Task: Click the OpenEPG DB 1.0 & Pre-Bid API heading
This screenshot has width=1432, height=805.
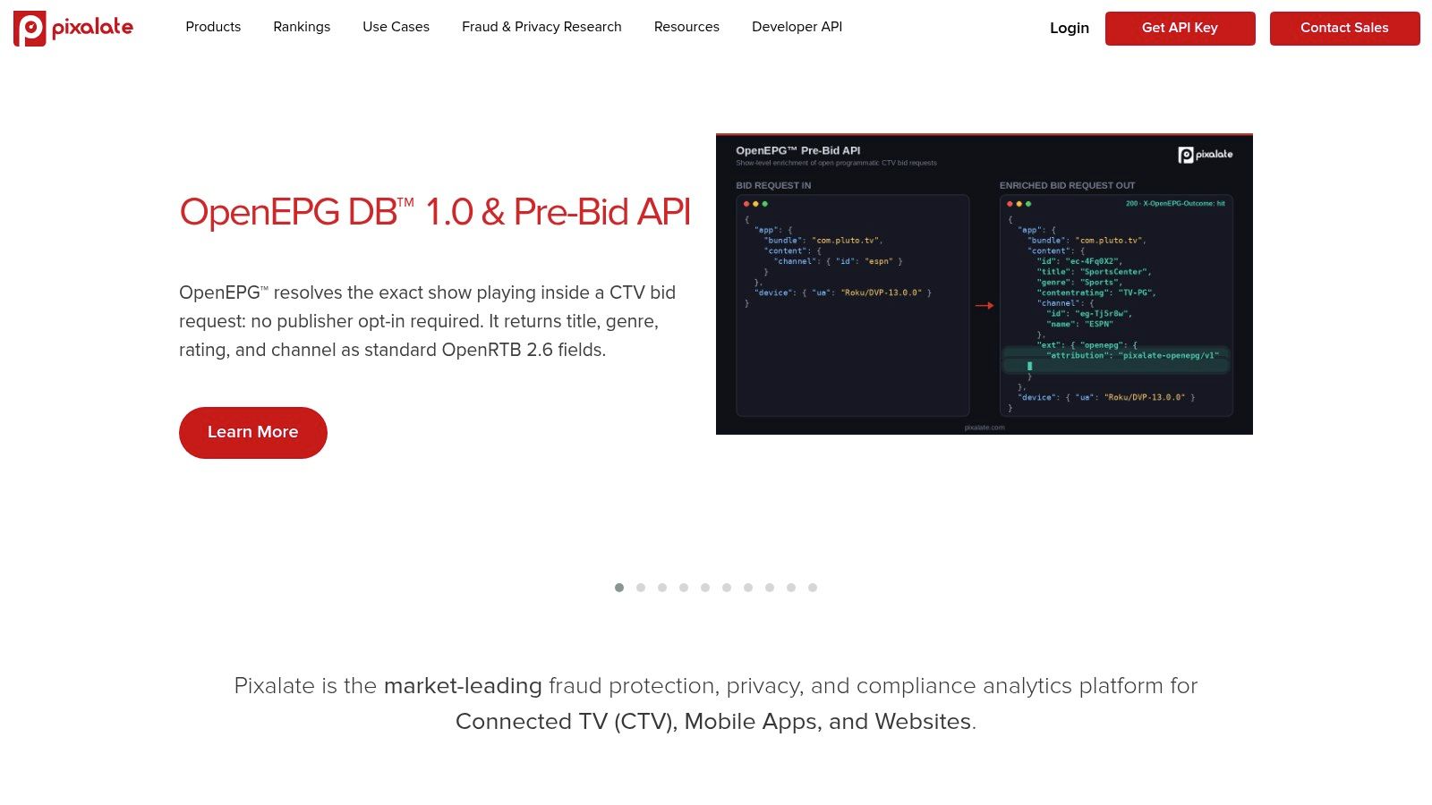Action: [435, 212]
